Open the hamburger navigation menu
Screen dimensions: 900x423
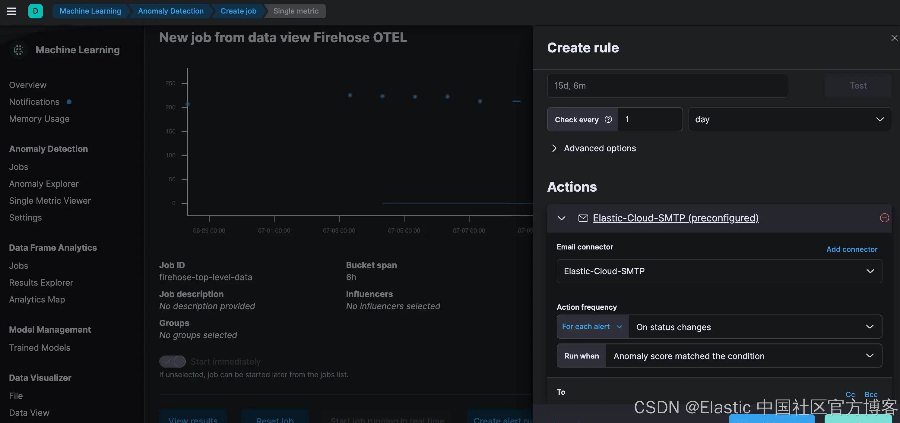pyautogui.click(x=11, y=11)
